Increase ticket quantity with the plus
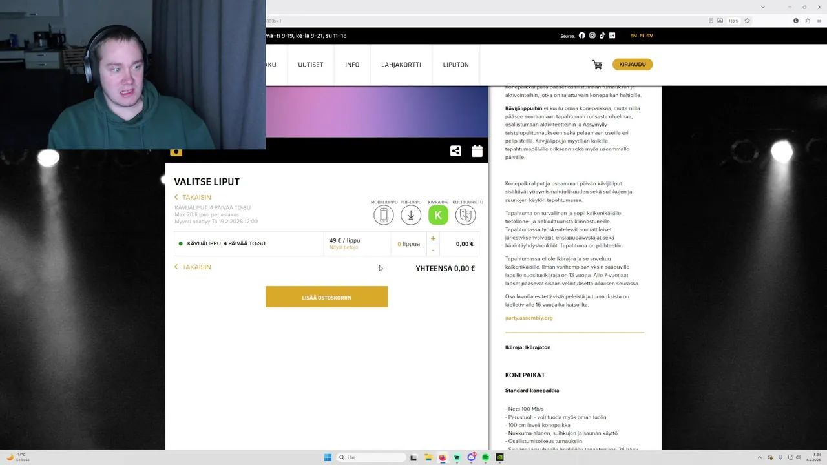Viewport: 827px width, 465px height. click(x=433, y=238)
